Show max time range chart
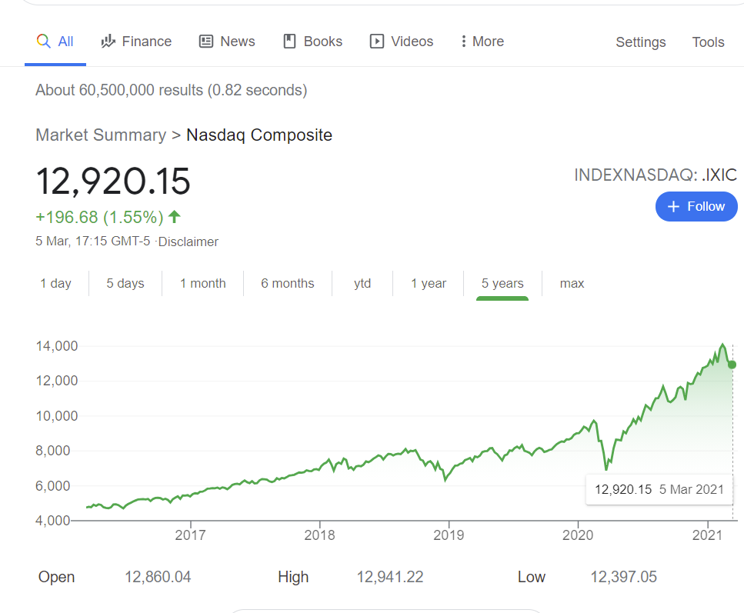The height and width of the screenshot is (613, 744). [572, 283]
